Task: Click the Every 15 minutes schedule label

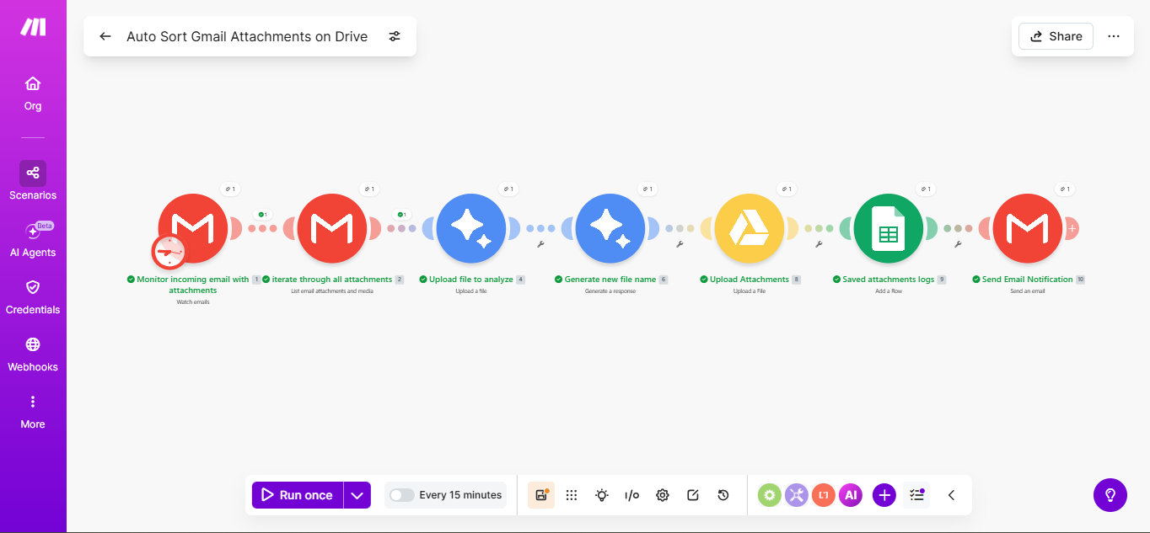Action: (460, 495)
